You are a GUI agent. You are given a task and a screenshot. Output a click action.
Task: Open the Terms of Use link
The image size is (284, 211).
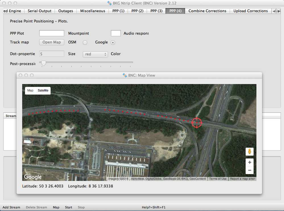pyautogui.click(x=218, y=179)
